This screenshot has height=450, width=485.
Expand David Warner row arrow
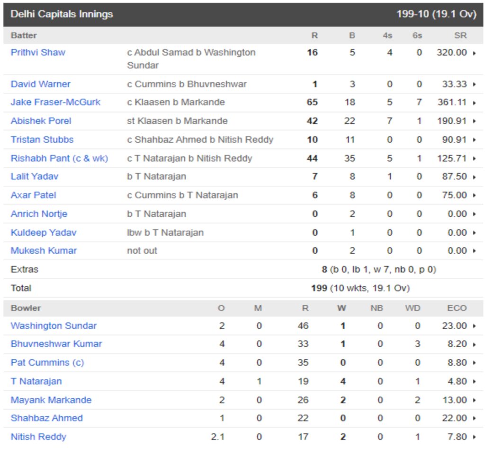tap(475, 84)
